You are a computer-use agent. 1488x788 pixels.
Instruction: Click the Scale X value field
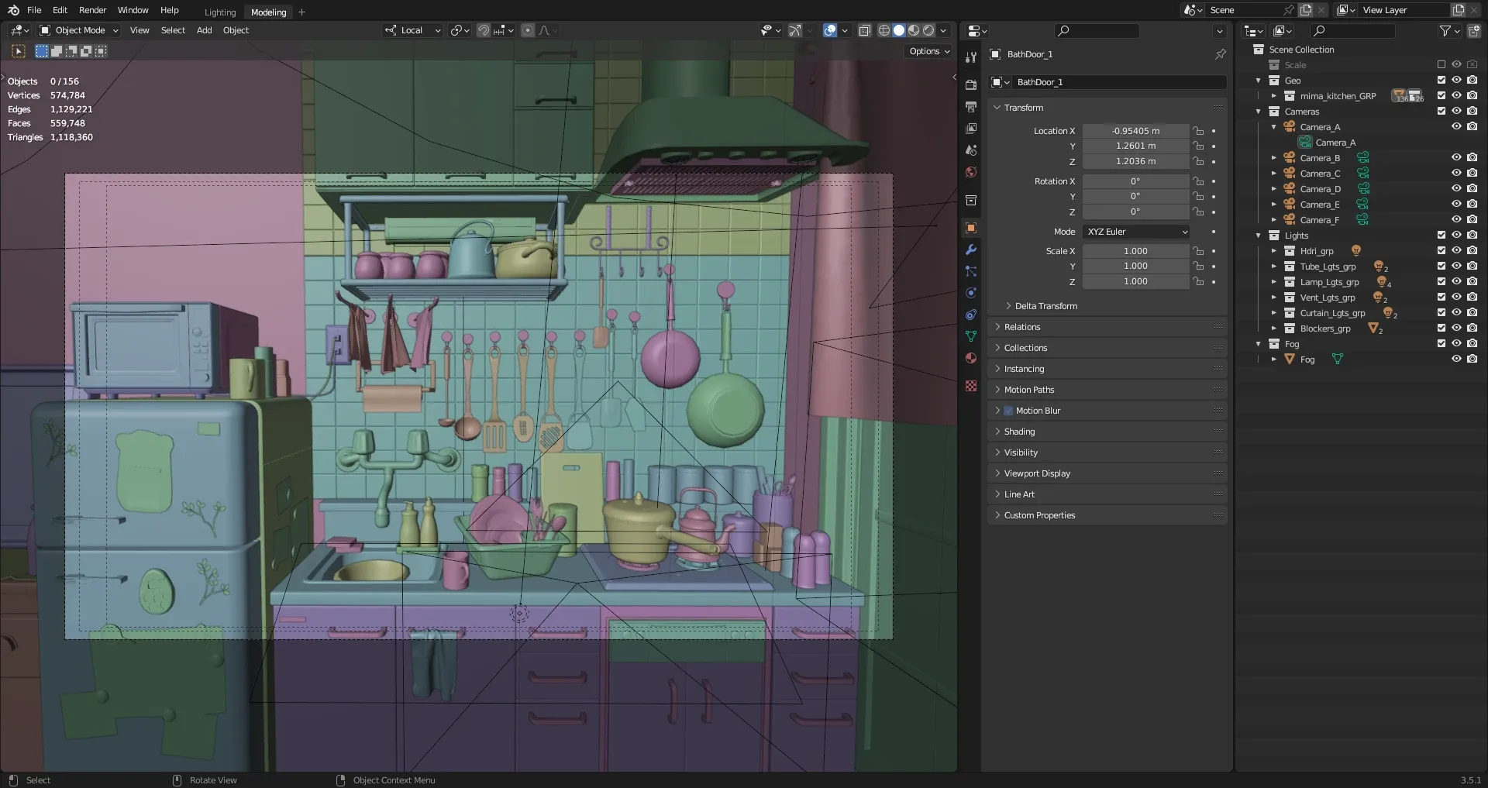click(x=1135, y=251)
